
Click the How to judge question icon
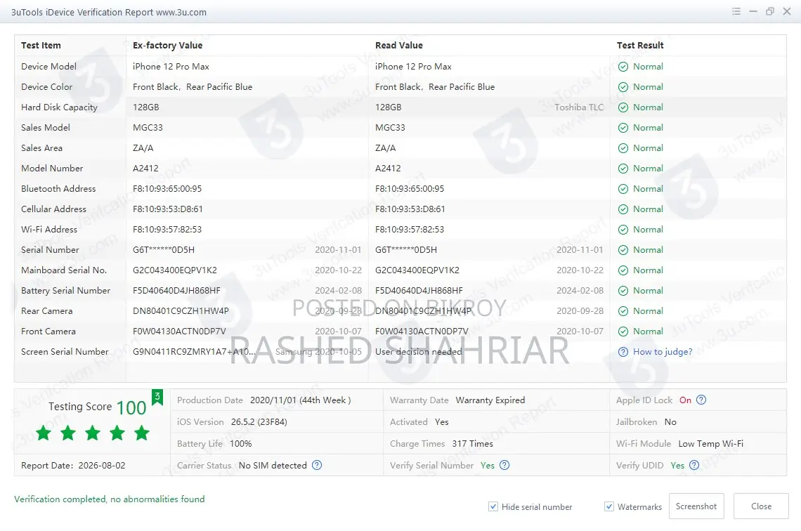pos(623,352)
